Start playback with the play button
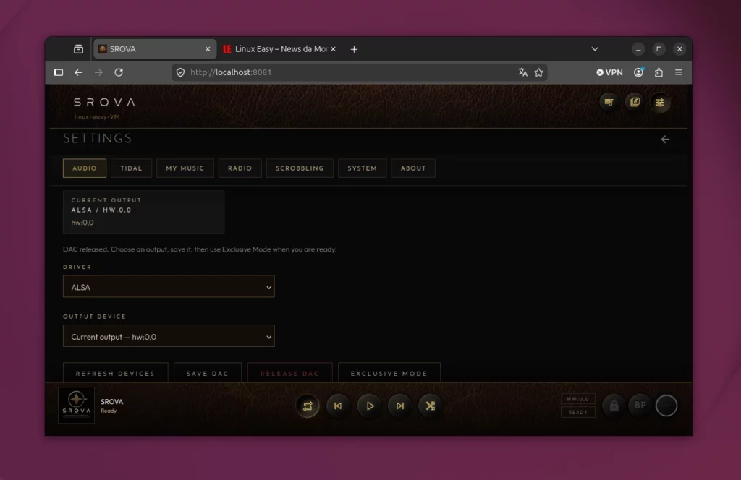This screenshot has height=480, width=741. click(370, 406)
